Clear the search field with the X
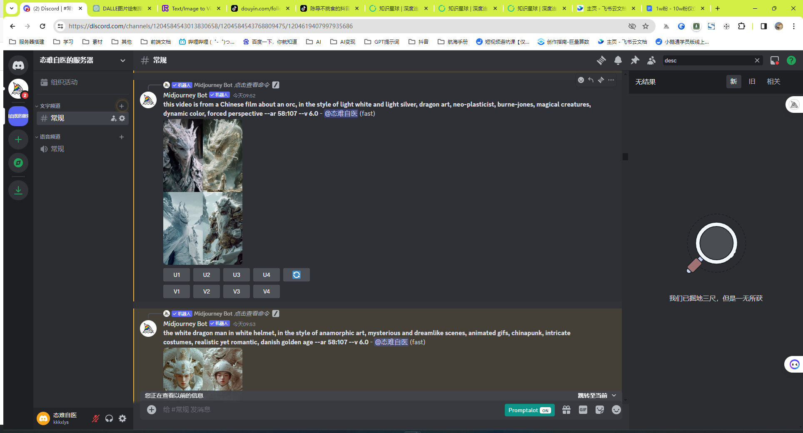This screenshot has width=803, height=433. [x=757, y=60]
